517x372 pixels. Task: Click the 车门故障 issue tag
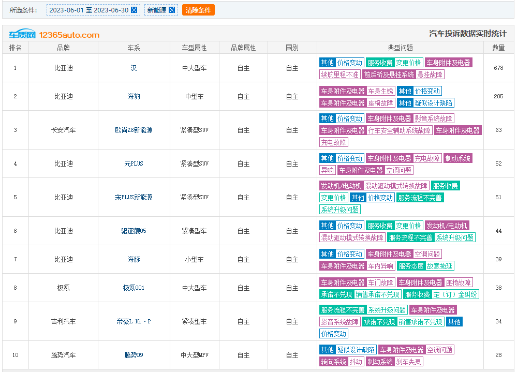click(381, 282)
